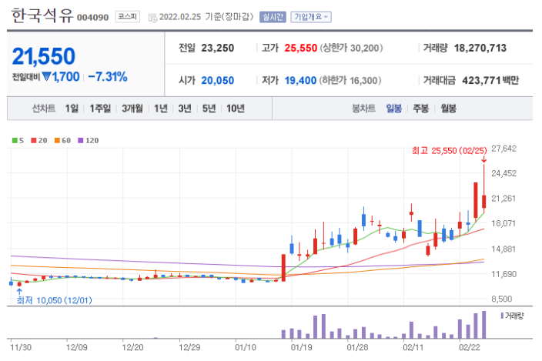Screen dimensions: 542x361
Task: Click the 01/19 date axis label
Action: (302, 347)
